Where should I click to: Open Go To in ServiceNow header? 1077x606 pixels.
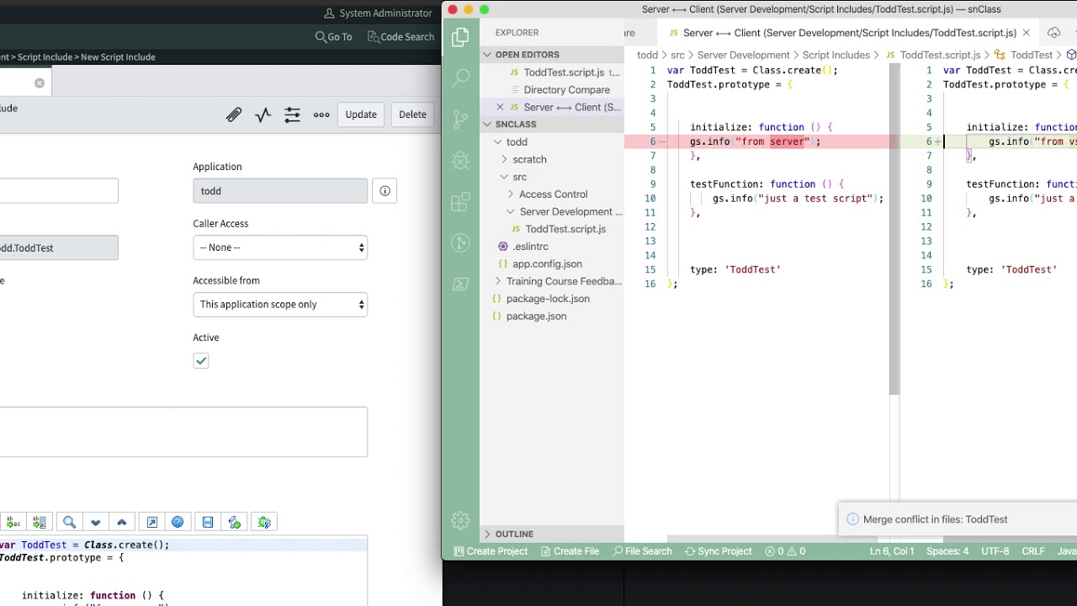pyautogui.click(x=333, y=37)
